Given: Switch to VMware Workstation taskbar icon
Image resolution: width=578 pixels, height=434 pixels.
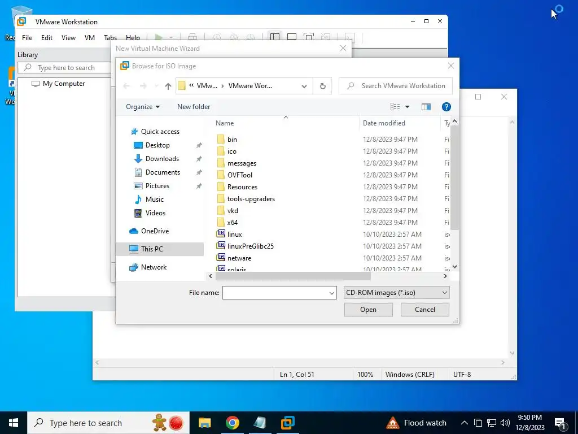Looking at the screenshot, I should point(287,423).
